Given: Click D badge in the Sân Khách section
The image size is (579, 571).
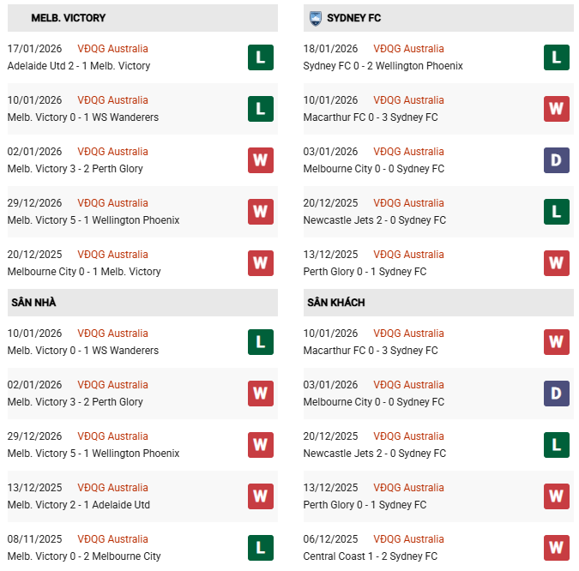Looking at the screenshot, I should 557,394.
